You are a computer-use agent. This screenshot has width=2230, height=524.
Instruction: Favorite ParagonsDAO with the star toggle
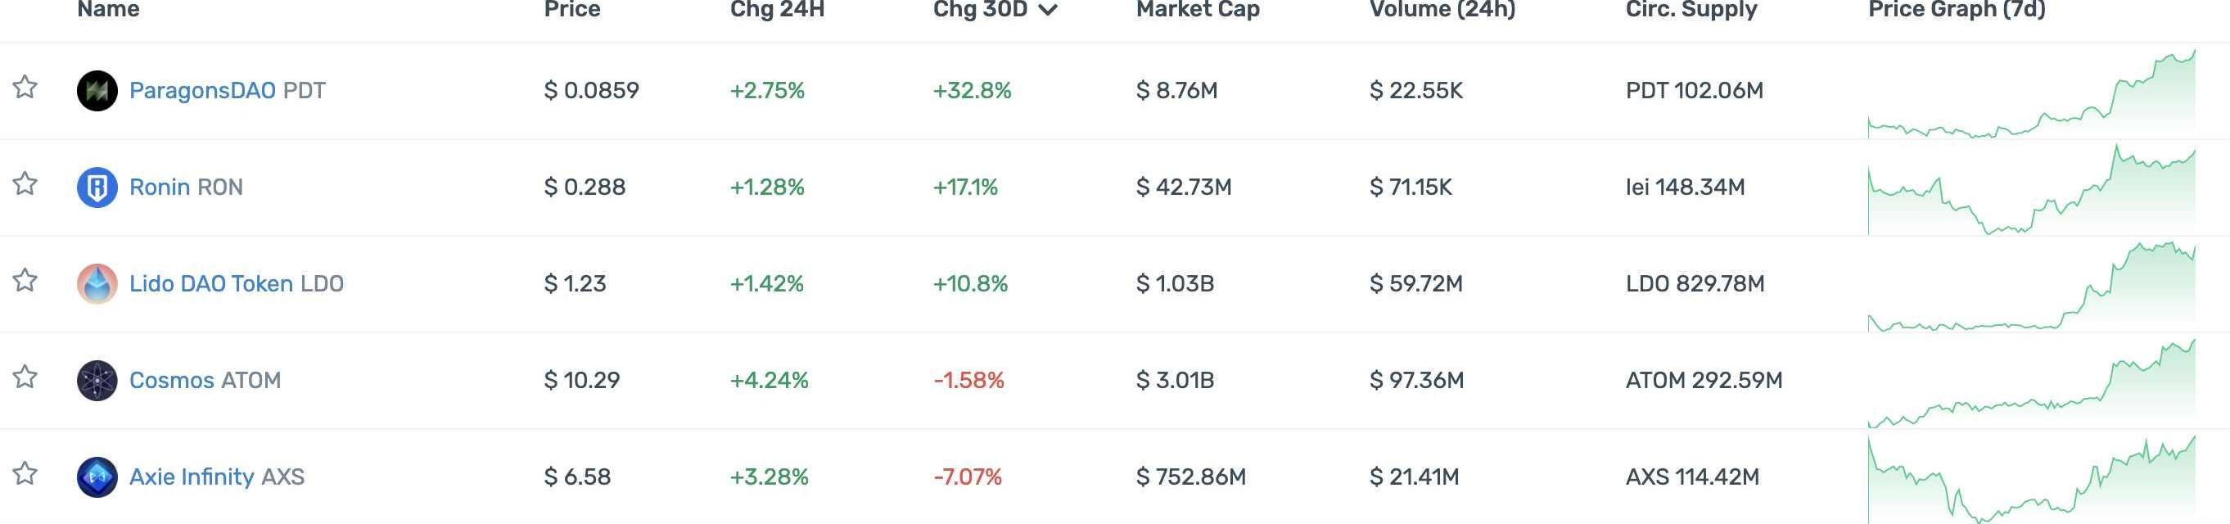(x=25, y=88)
